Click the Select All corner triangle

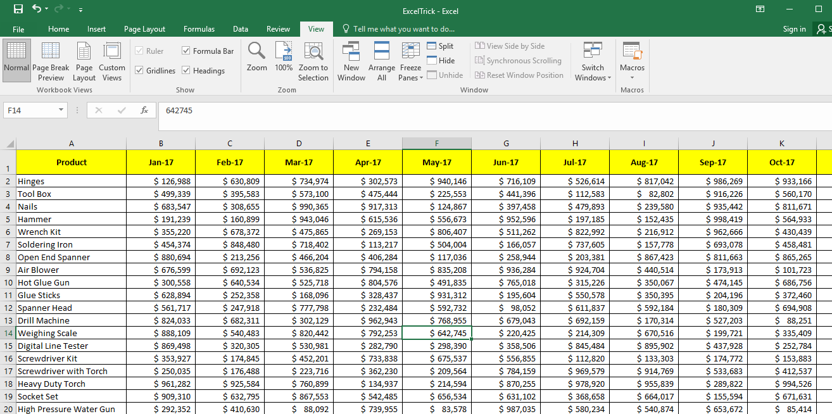(9, 144)
